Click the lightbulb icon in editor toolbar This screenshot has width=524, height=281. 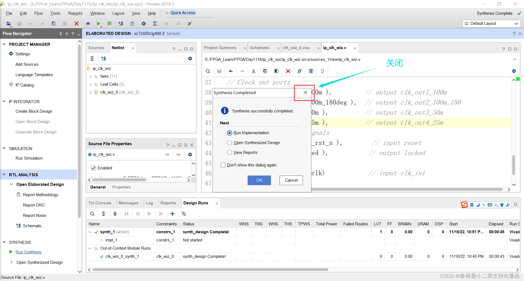[322, 71]
